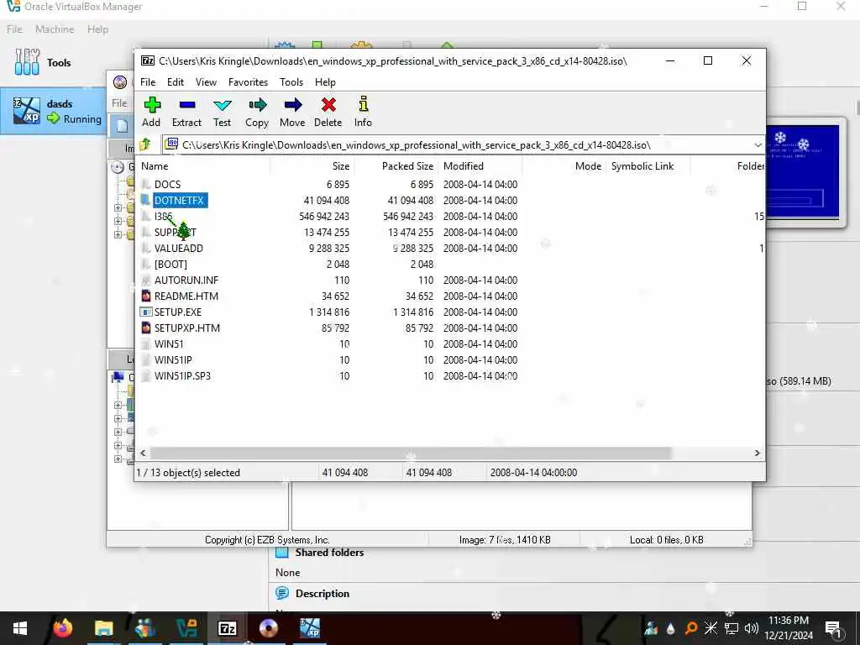Image resolution: width=860 pixels, height=645 pixels.
Task: Click the Description section header in VirtualBox
Action: pos(322,594)
